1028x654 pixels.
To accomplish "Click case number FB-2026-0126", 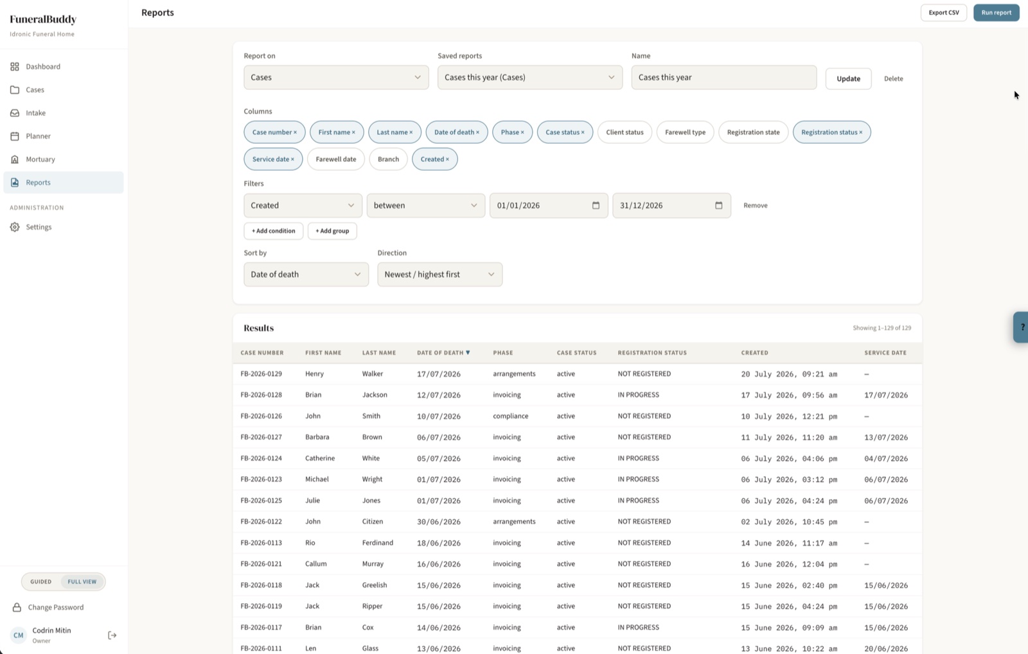I will point(261,416).
